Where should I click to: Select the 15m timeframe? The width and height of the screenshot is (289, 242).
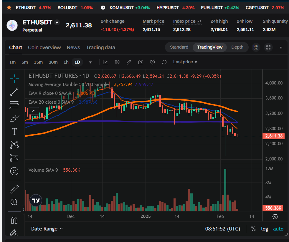[38, 62]
